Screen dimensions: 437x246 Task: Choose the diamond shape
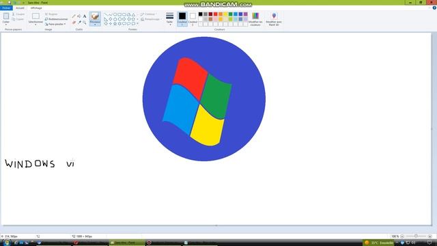pos(111,19)
